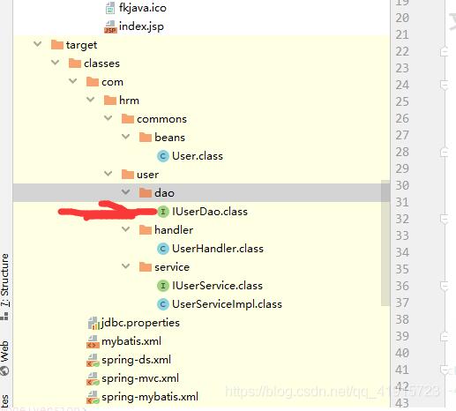Click the com folder icon

coord(93,82)
